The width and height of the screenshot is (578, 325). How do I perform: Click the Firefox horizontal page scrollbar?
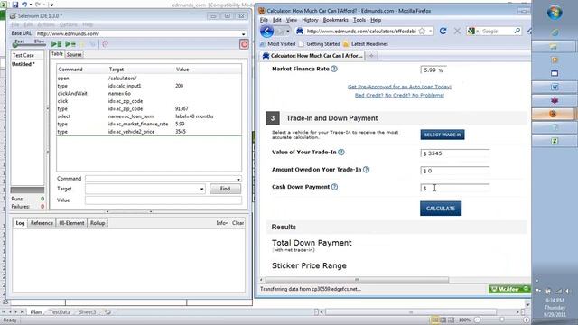pos(357,280)
